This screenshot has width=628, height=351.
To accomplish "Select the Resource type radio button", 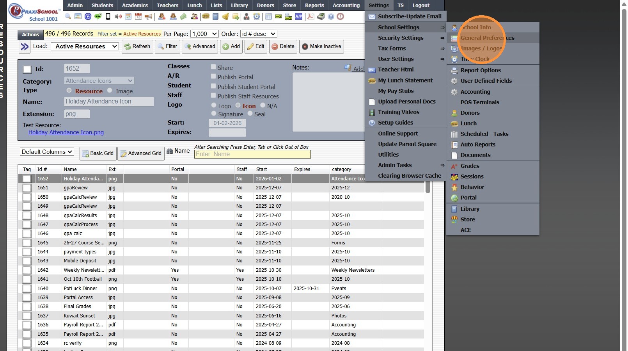I will 69,90.
